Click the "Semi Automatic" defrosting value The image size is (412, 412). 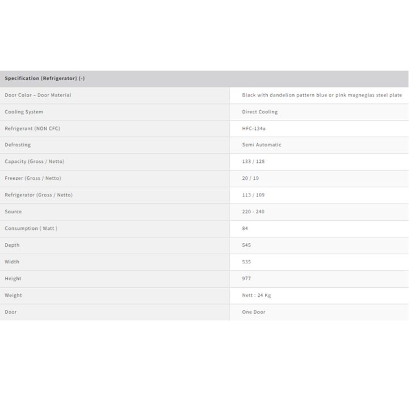tap(262, 145)
